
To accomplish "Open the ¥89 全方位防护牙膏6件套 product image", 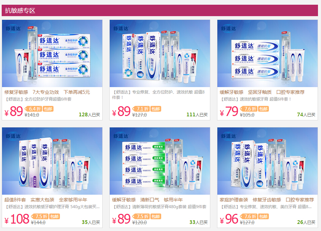I will 52,53.
